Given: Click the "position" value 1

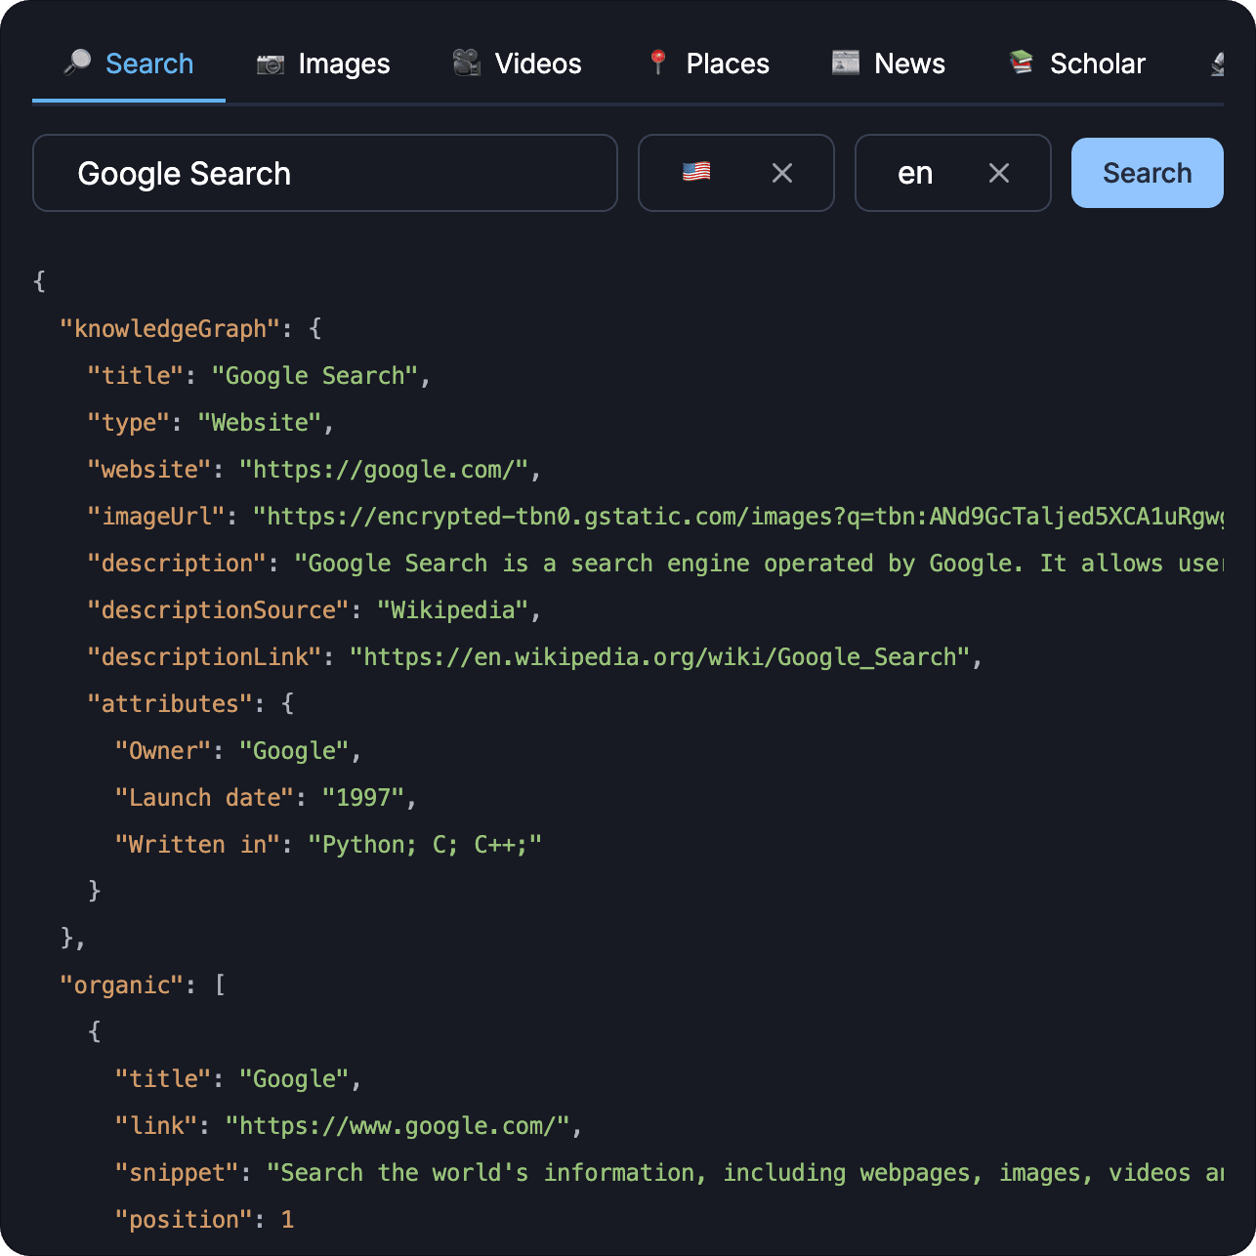Looking at the screenshot, I should 287,1220.
